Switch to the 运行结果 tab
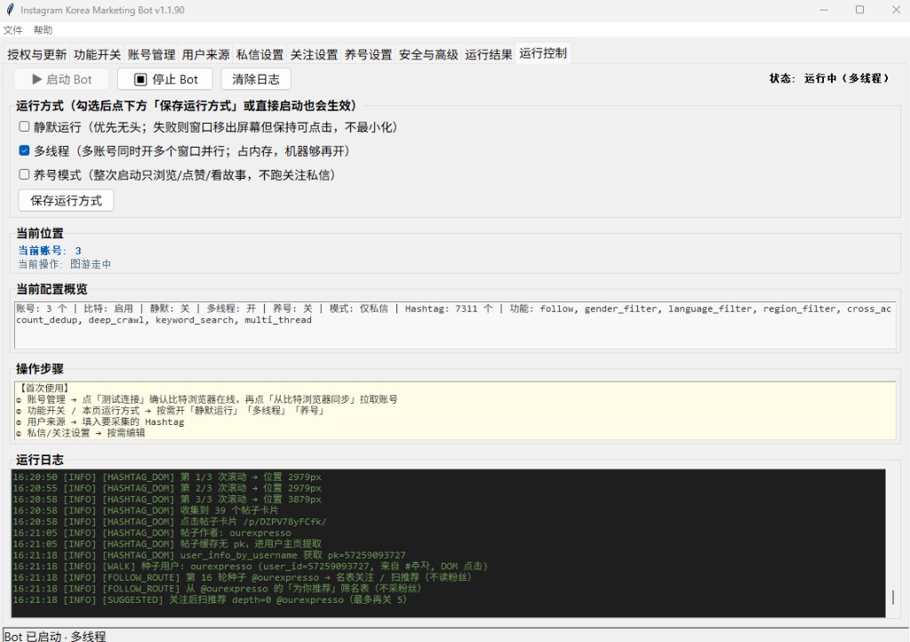 pos(489,54)
